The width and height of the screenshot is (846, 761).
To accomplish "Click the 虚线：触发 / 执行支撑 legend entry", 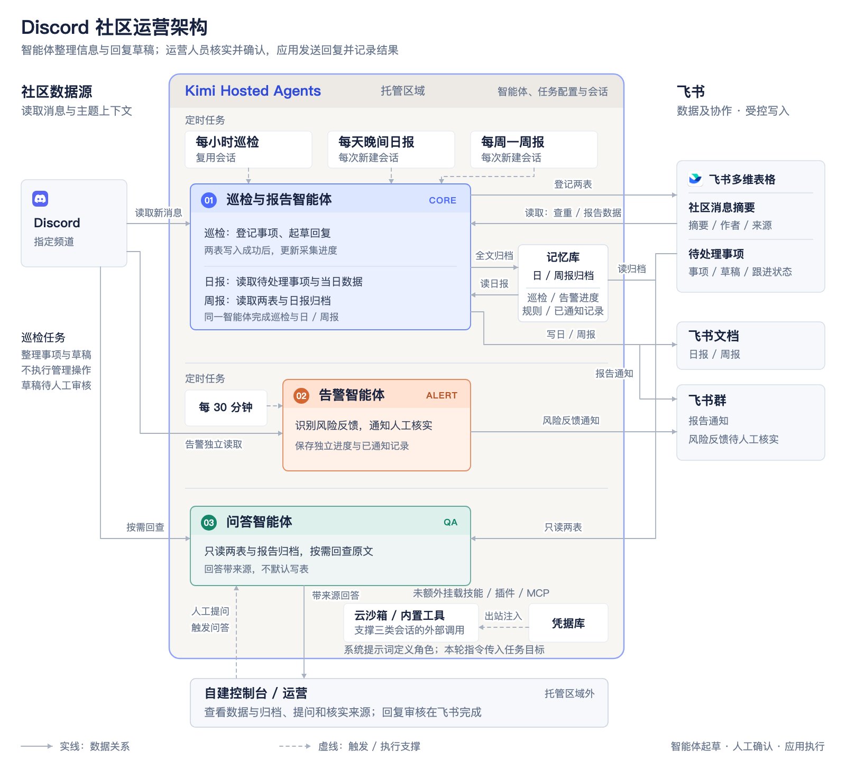I will (x=369, y=746).
